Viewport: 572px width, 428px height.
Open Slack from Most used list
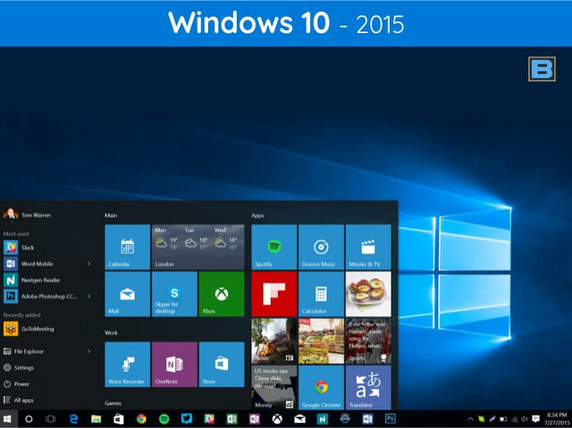(x=46, y=248)
